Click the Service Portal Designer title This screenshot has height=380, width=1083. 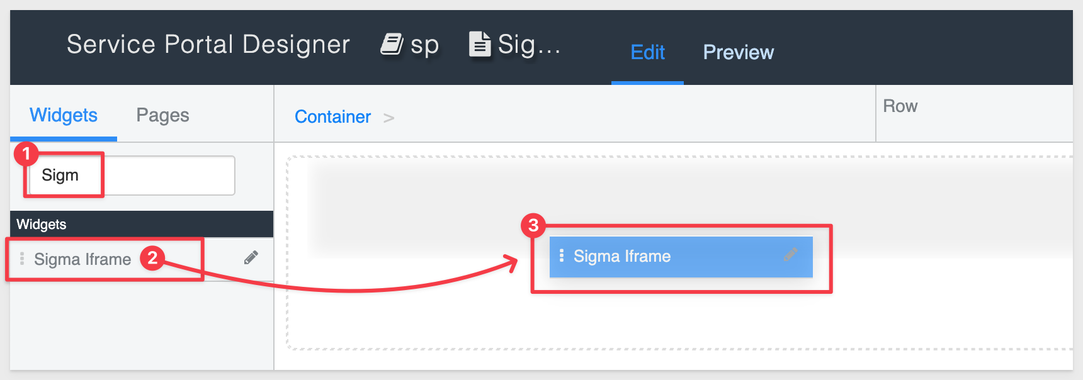(208, 45)
